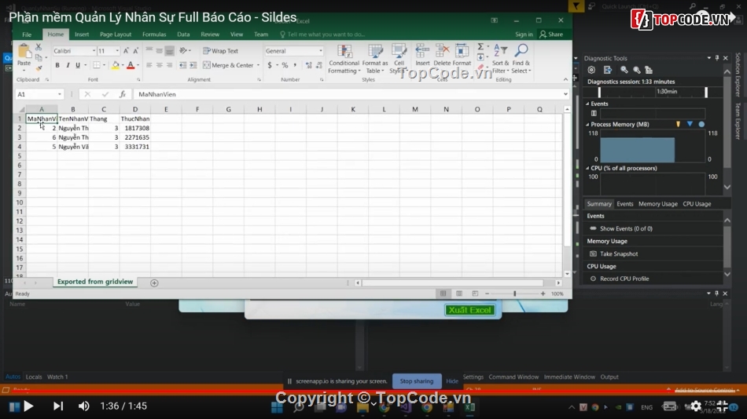Collapse the CPU (% of all processors) section
This screenshot has height=419, width=747.
(x=587, y=169)
